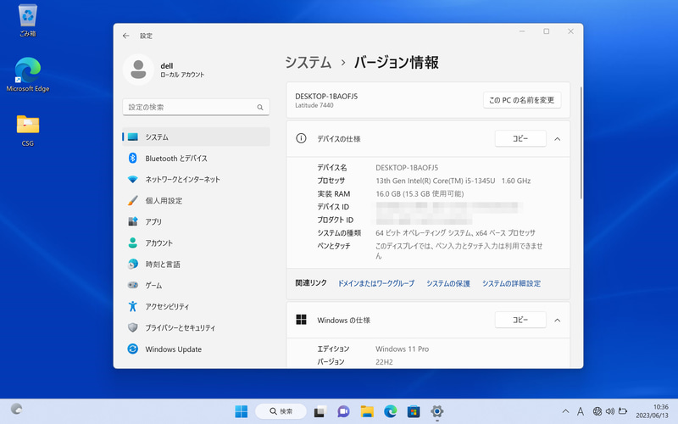Open the CSG folder on the desktop
This screenshot has width=678, height=424.
28,131
